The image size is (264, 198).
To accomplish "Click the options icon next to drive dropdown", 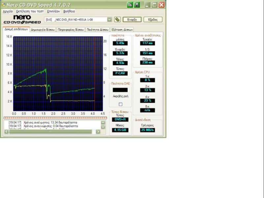I will pos(117,19).
